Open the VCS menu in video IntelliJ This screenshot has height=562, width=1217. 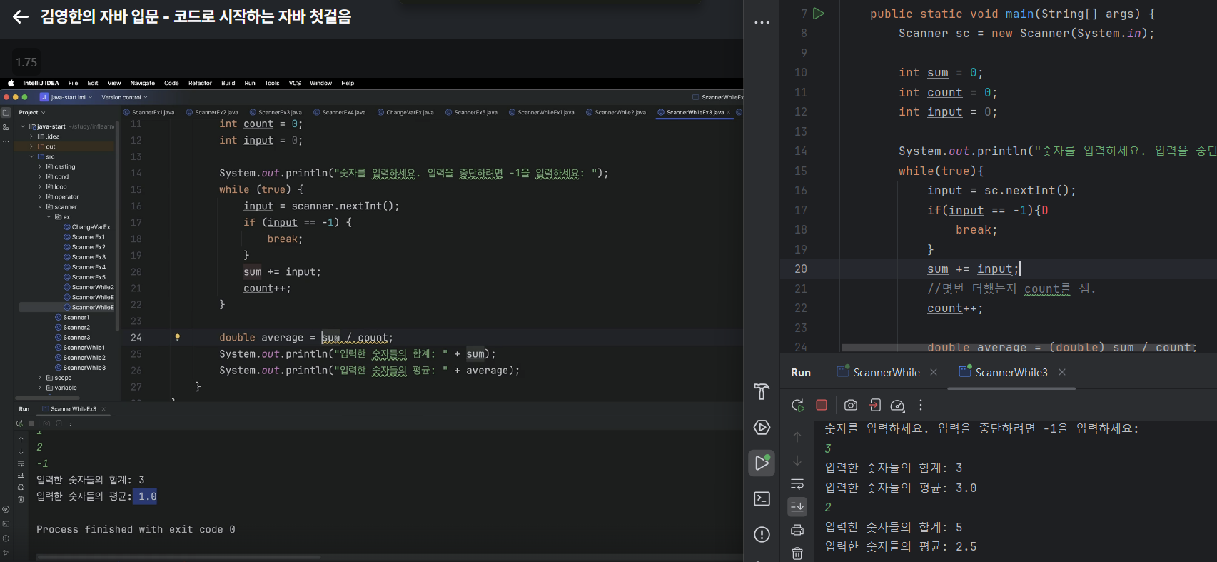pyautogui.click(x=295, y=83)
